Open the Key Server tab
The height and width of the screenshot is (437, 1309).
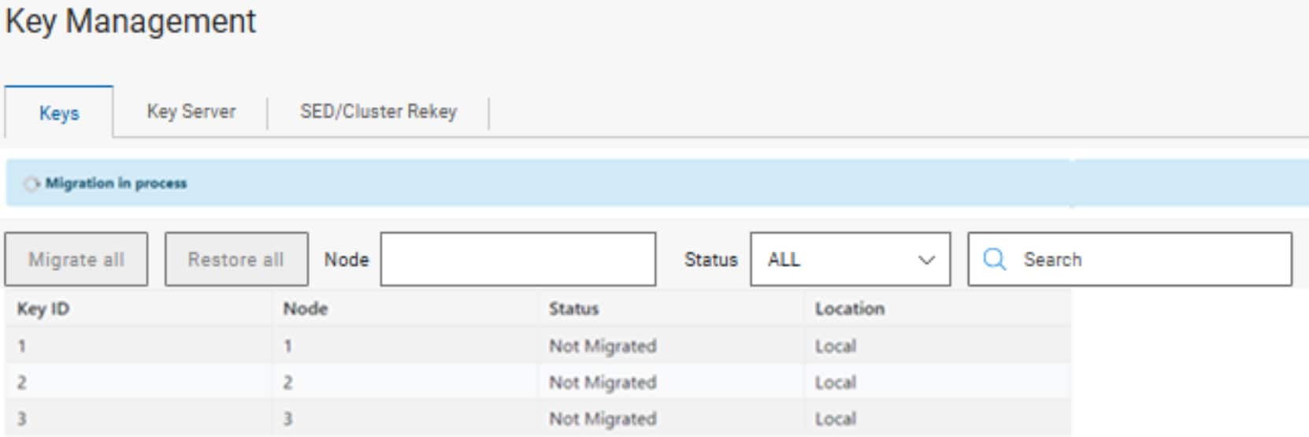pyautogui.click(x=191, y=112)
